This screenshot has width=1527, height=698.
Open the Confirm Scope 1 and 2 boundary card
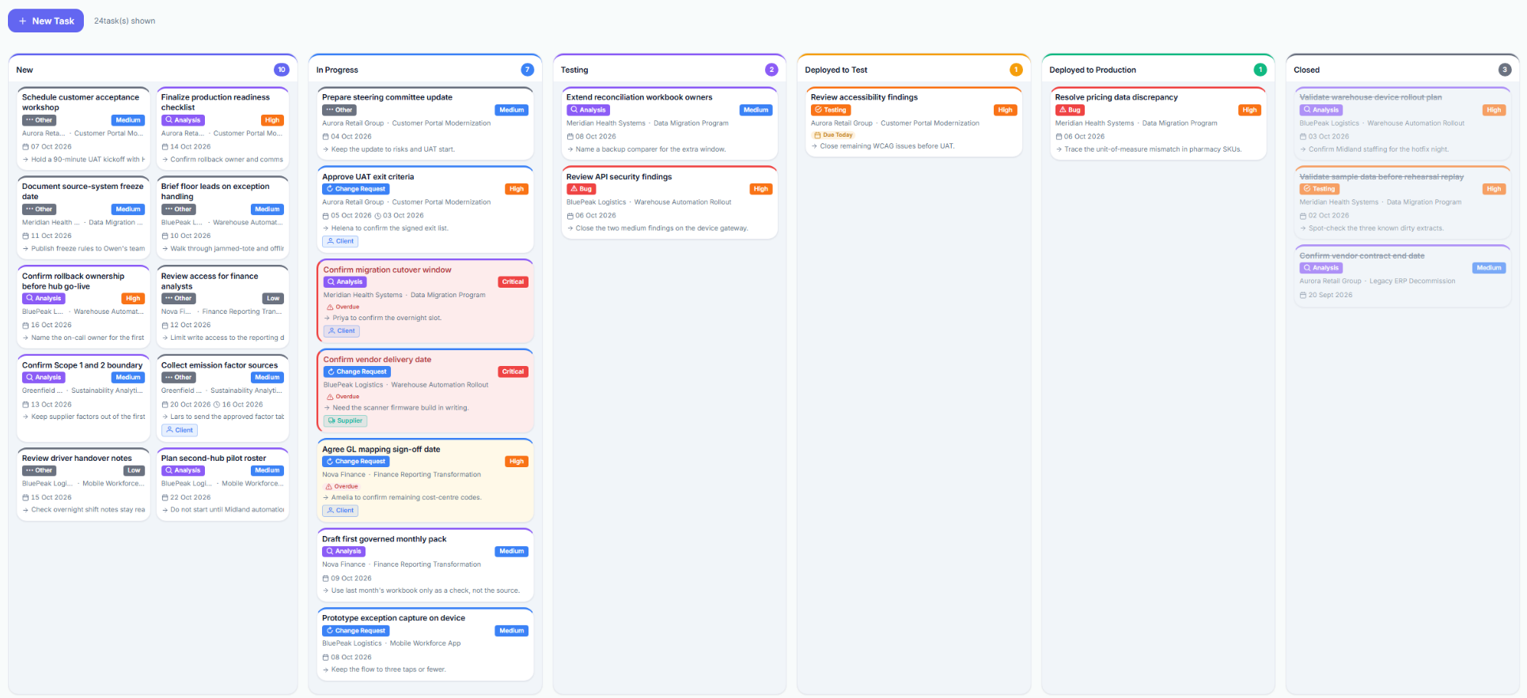(x=83, y=398)
